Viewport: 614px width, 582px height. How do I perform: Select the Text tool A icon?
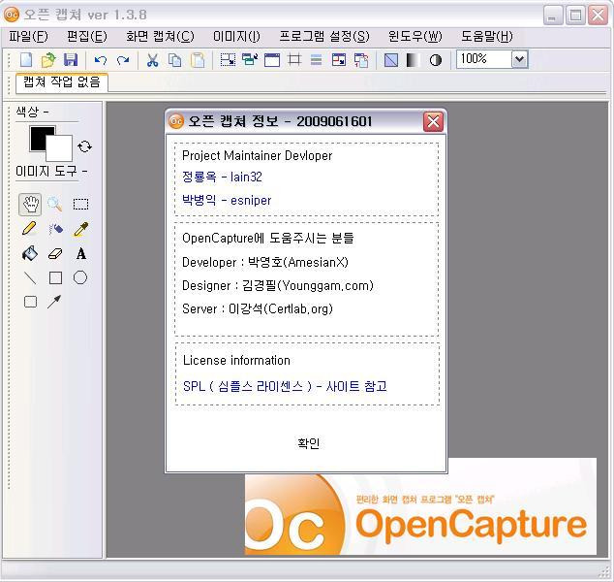tap(81, 254)
